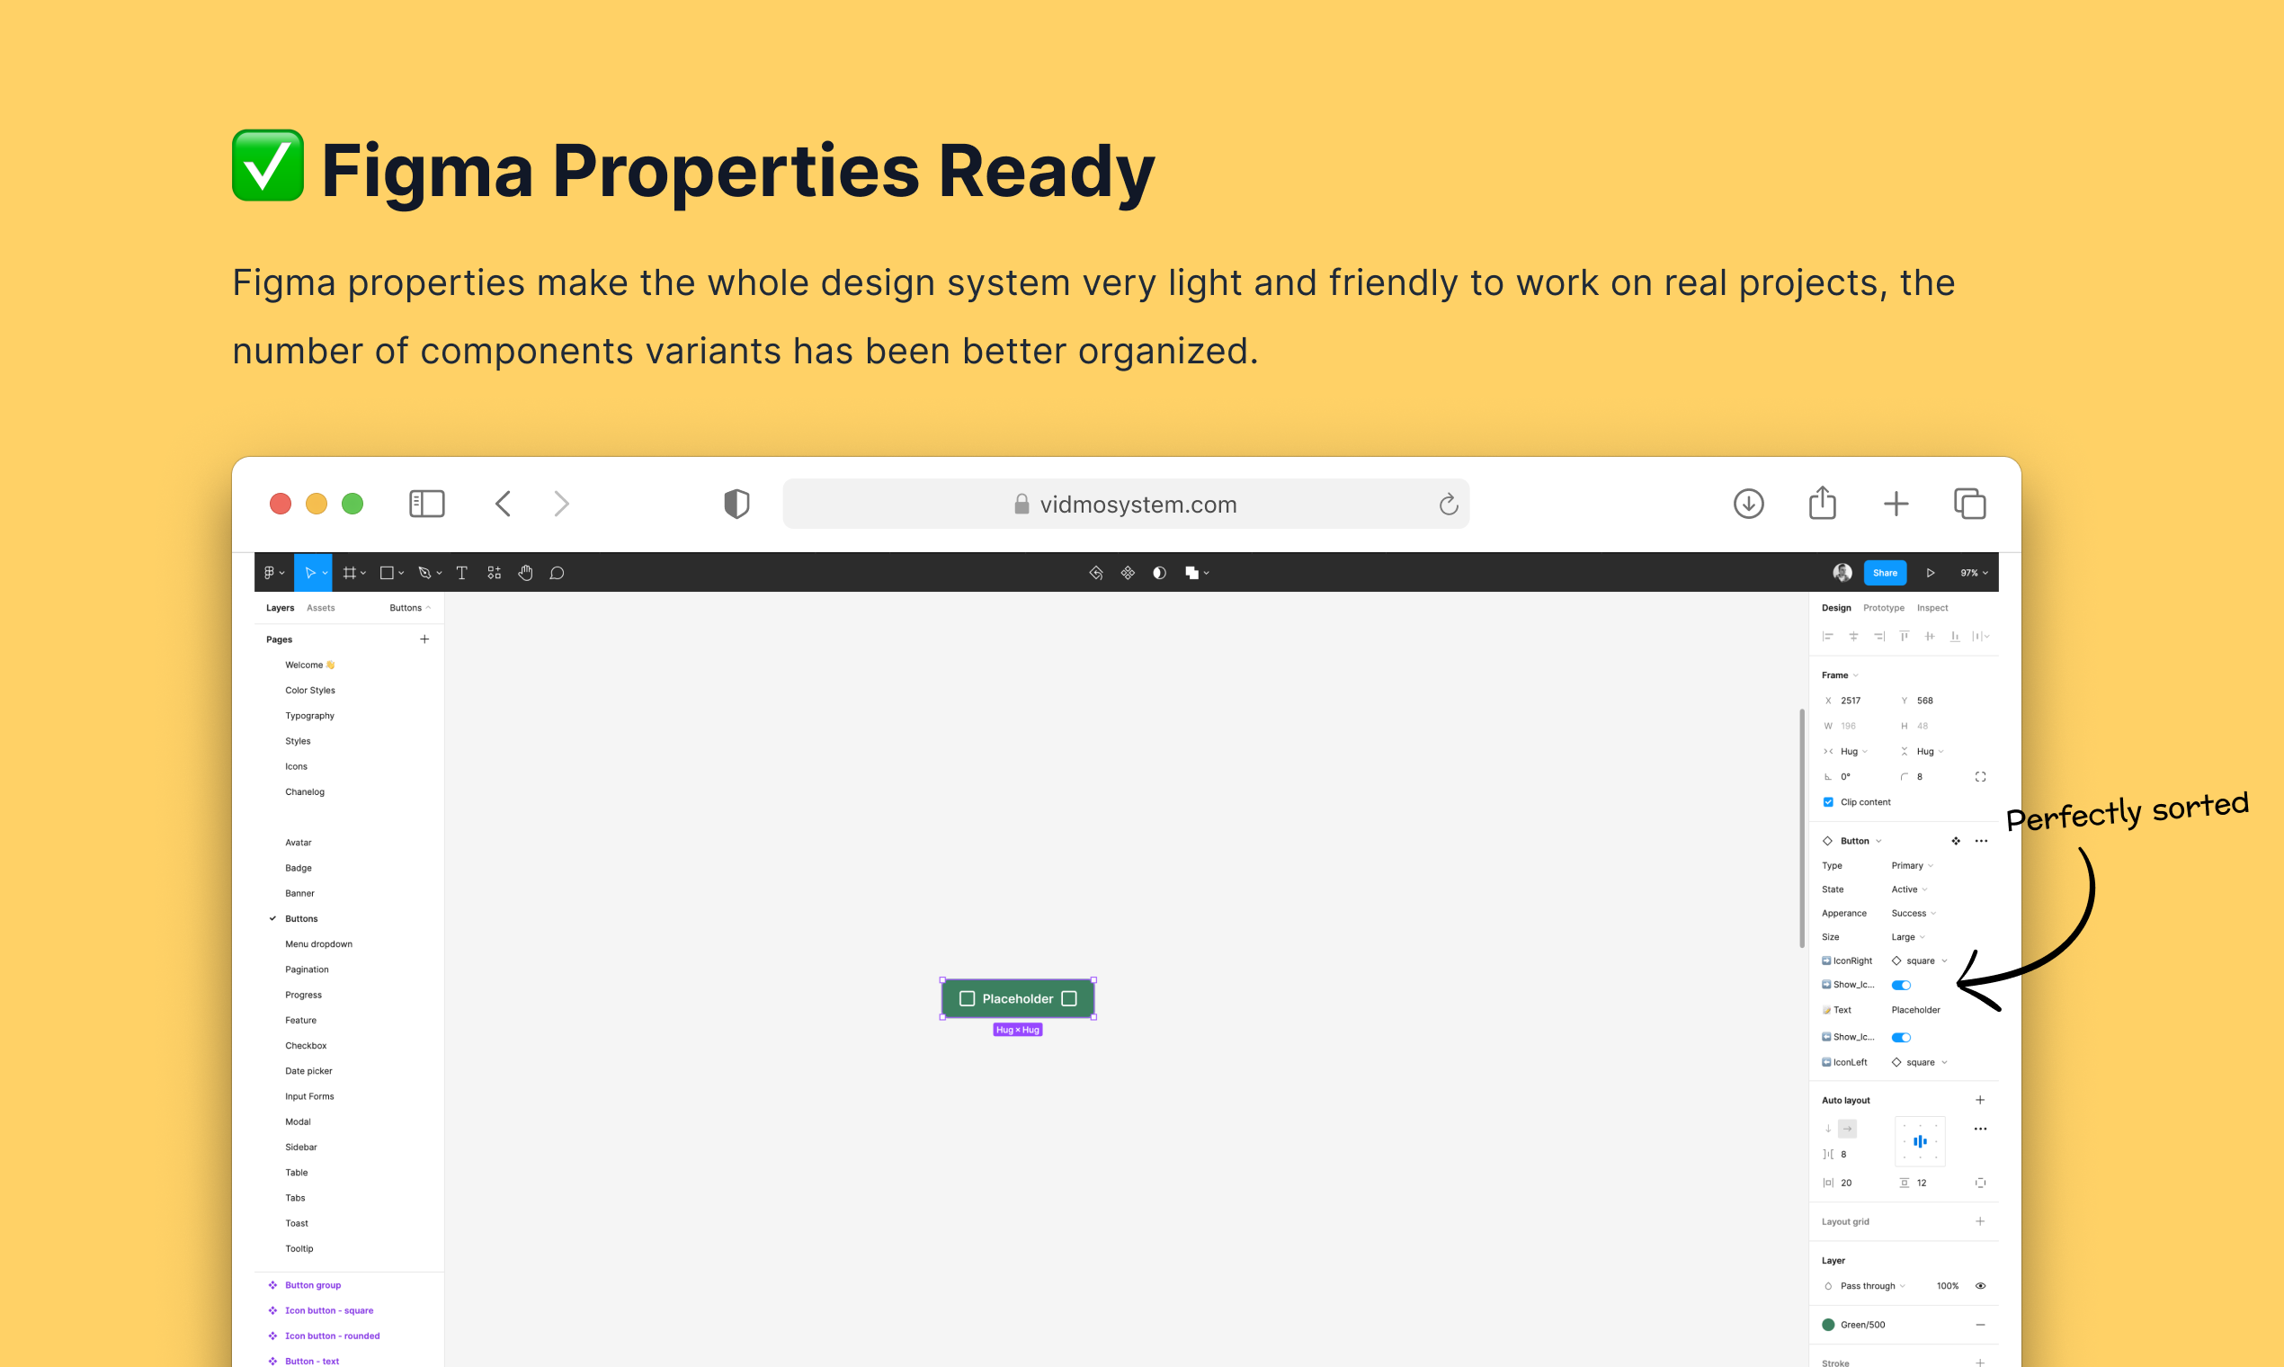The height and width of the screenshot is (1367, 2284).
Task: Go back in browser history
Action: [x=503, y=504]
